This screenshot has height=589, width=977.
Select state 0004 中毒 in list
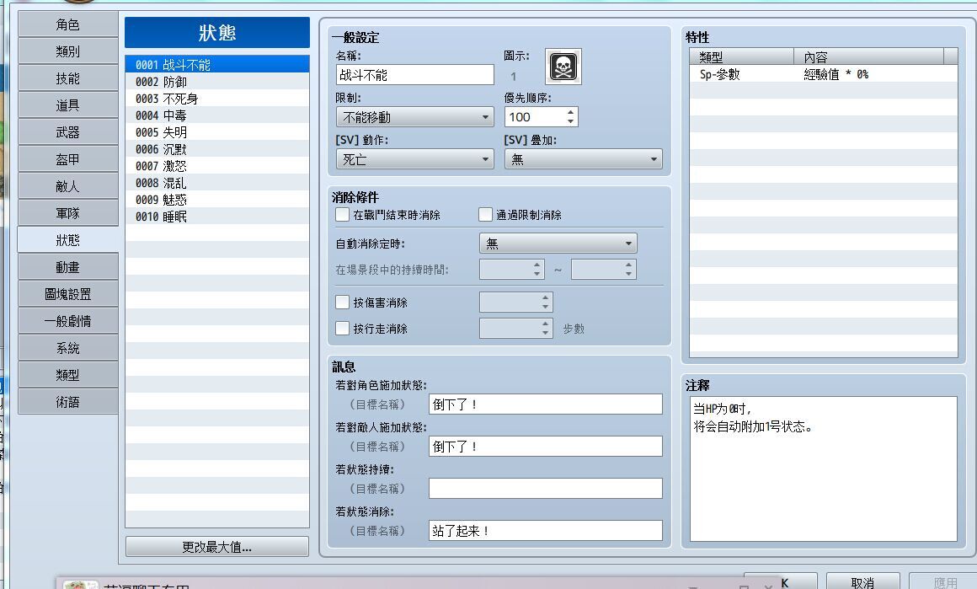[216, 115]
